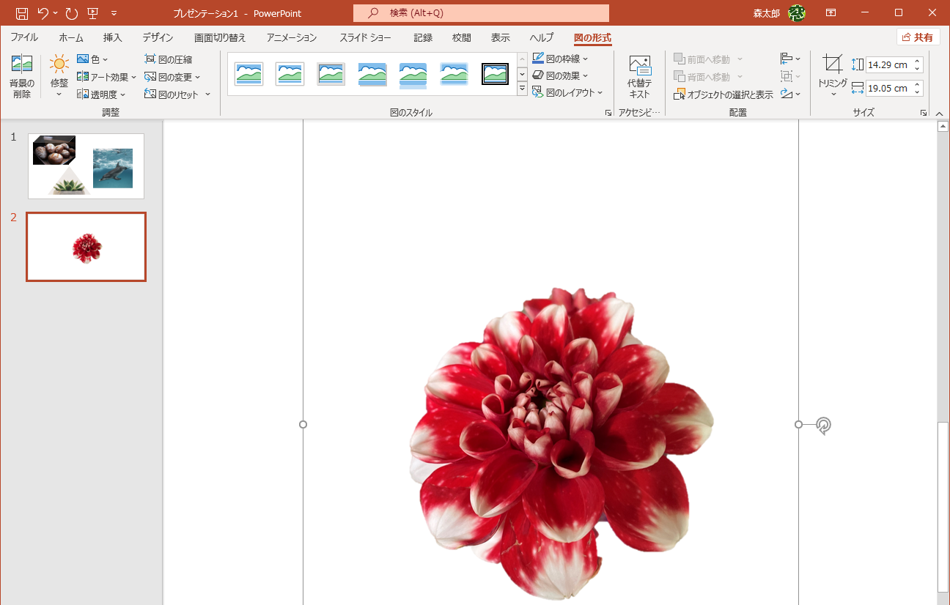The height and width of the screenshot is (605, 950).
Task: Select the Crop (トリミング) tool icon
Action: (832, 64)
